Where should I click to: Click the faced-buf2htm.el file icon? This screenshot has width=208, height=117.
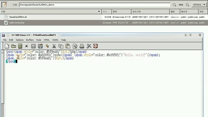pos(6,17)
